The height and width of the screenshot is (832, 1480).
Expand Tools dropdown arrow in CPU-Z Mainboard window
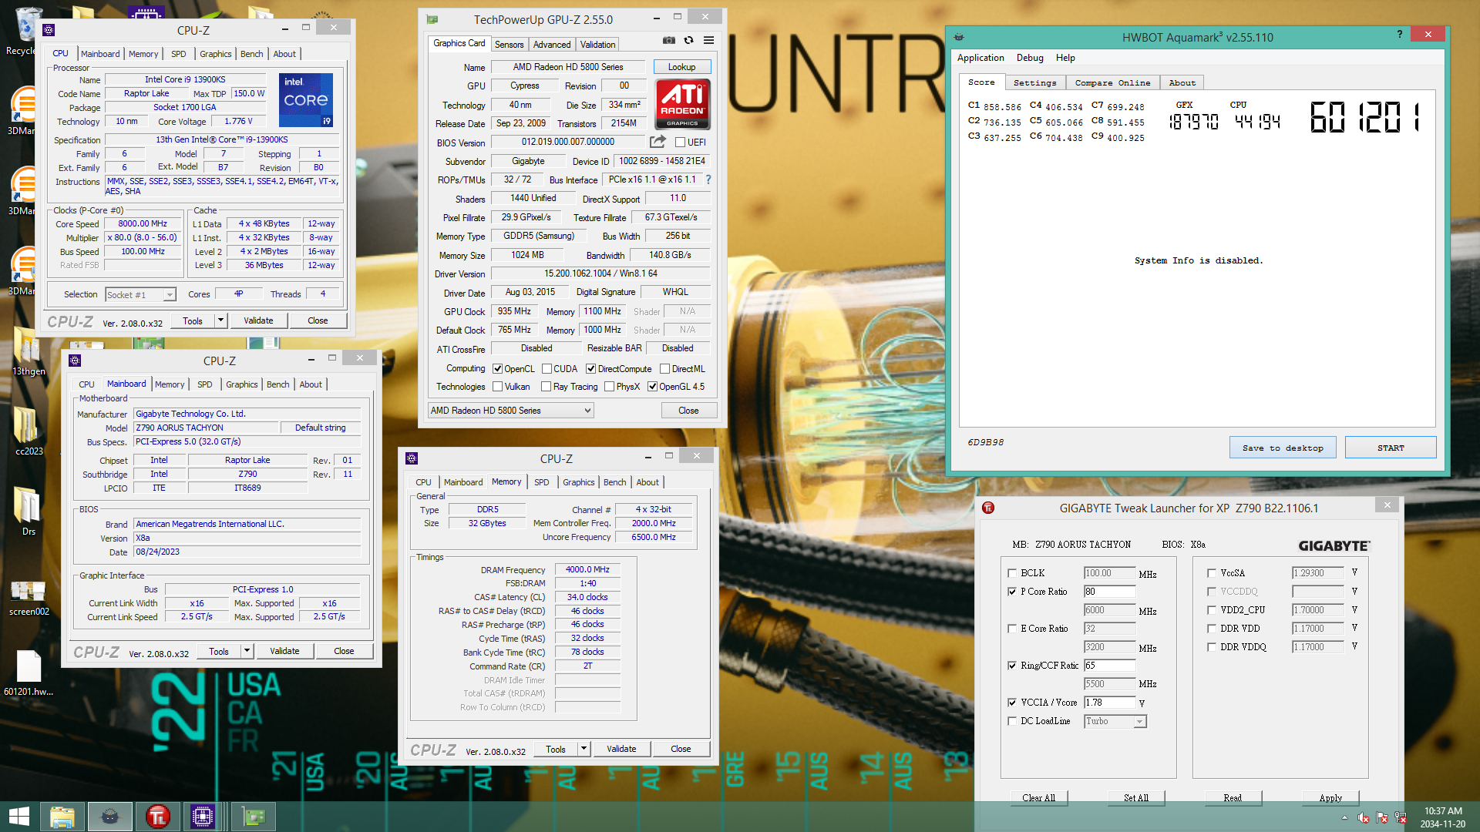(x=247, y=651)
